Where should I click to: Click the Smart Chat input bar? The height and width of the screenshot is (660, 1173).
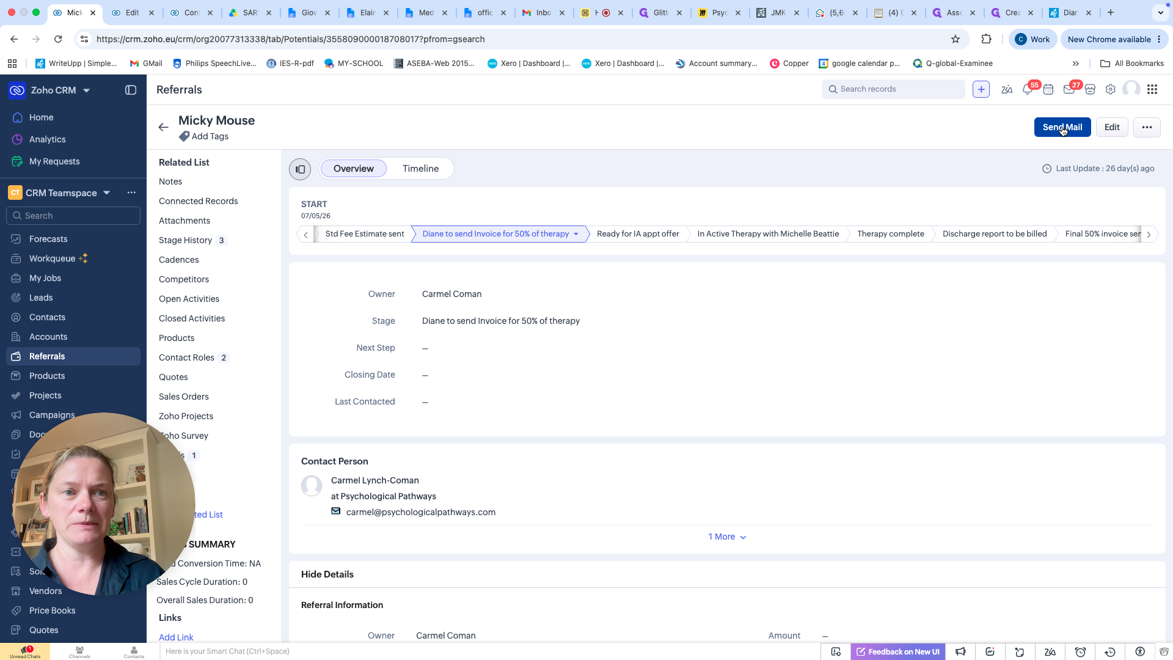pyautogui.click(x=489, y=651)
